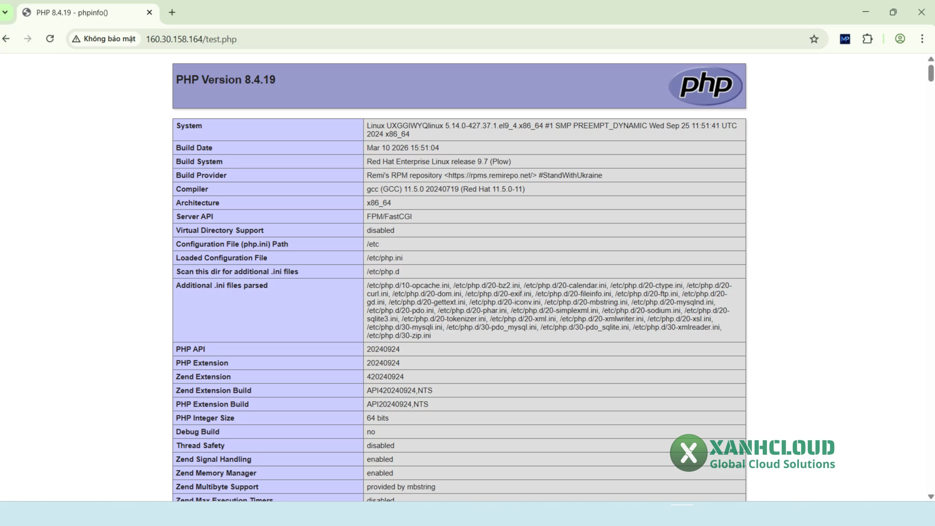Viewport: 935px width, 526px height.
Task: Open the browser profile avatar
Action: pos(900,39)
